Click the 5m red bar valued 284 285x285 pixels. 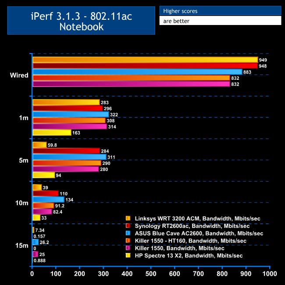coord(66,151)
